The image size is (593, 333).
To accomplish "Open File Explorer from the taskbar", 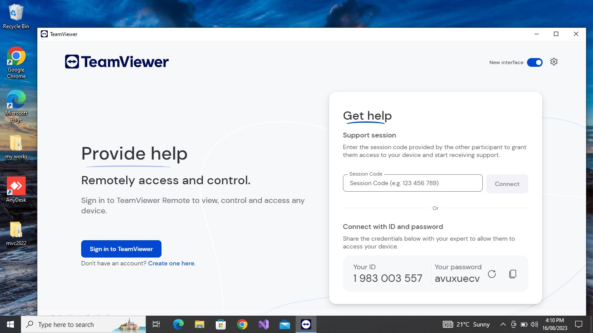I will (199, 324).
